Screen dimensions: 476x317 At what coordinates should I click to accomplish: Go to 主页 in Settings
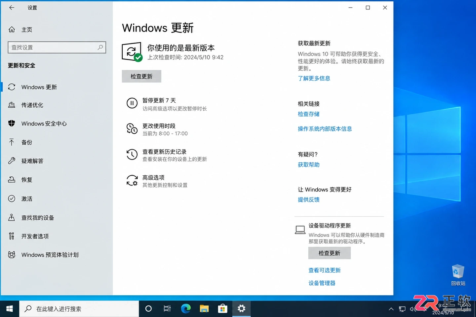27,30
